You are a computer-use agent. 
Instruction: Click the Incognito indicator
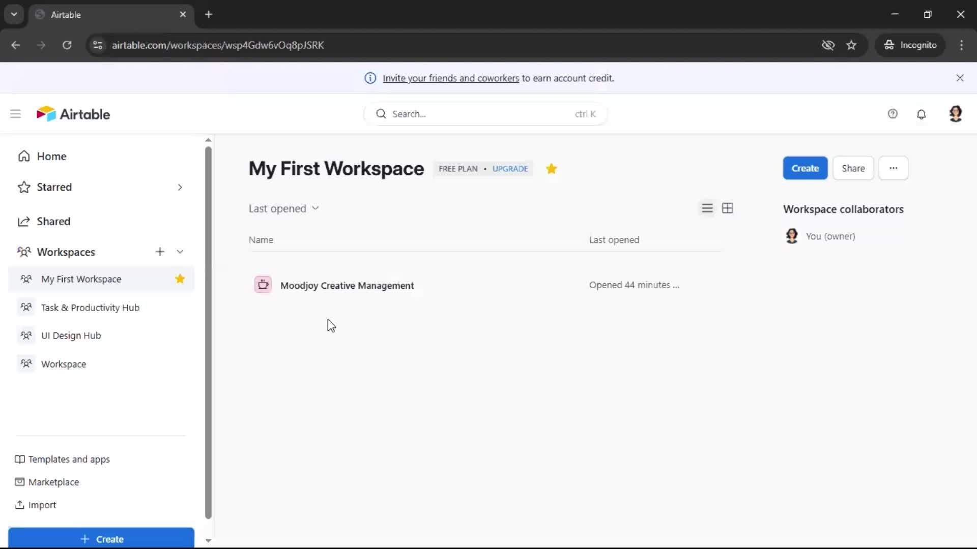(x=910, y=45)
